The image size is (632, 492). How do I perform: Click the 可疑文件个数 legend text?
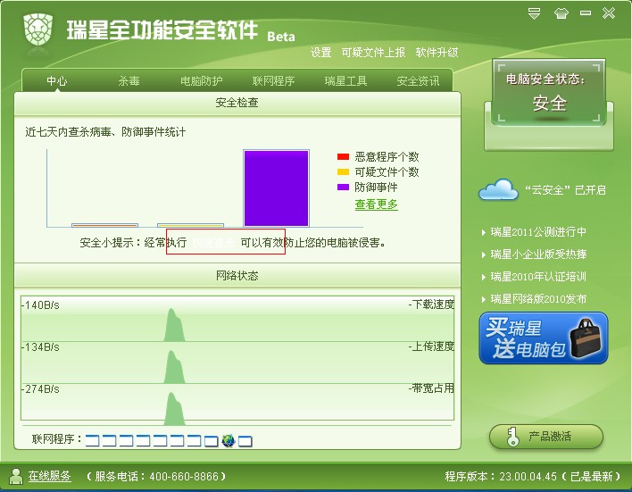(387, 171)
